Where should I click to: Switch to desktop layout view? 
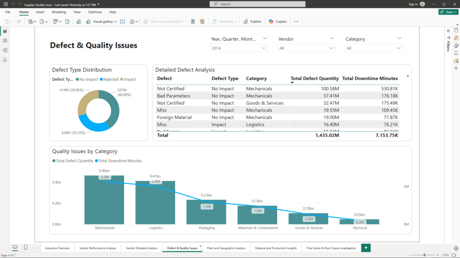point(15,248)
